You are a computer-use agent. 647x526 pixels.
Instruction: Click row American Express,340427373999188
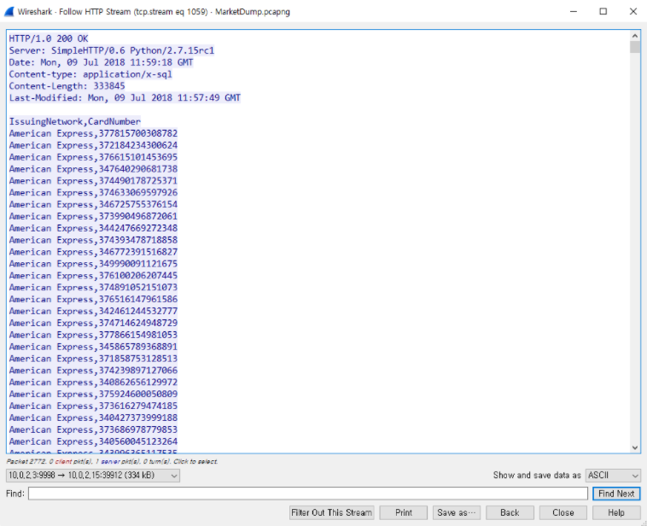[x=93, y=418]
